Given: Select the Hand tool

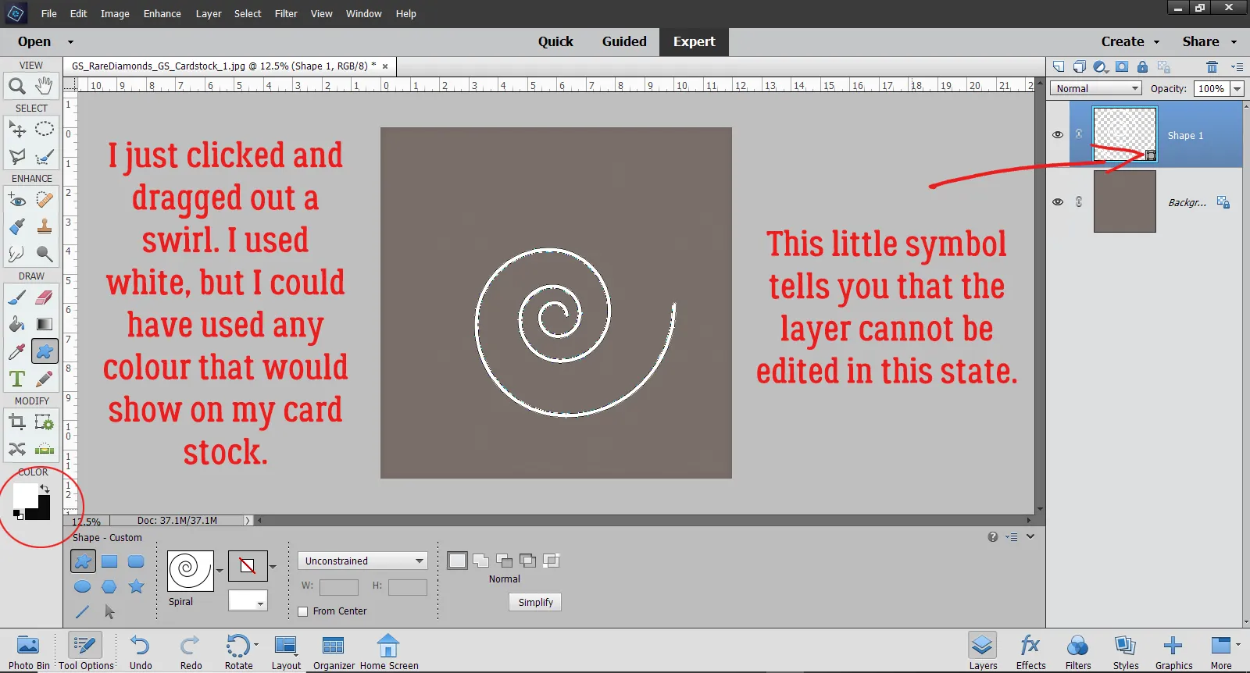Looking at the screenshot, I should click(45, 86).
